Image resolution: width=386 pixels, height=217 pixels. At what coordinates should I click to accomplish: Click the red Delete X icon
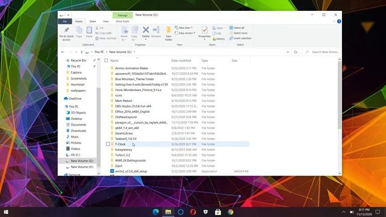point(146,30)
